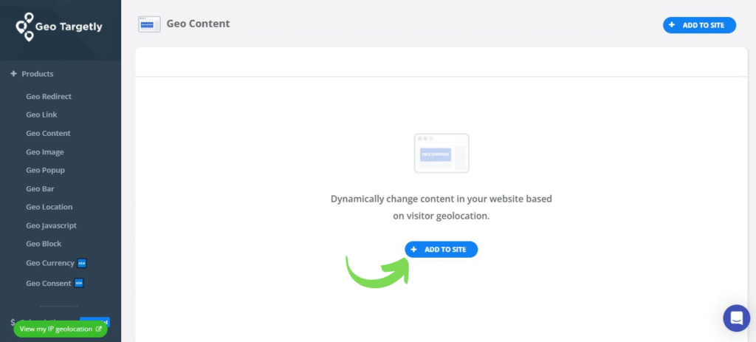Open the chat support bubble
The image size is (756, 342).
pos(736,318)
